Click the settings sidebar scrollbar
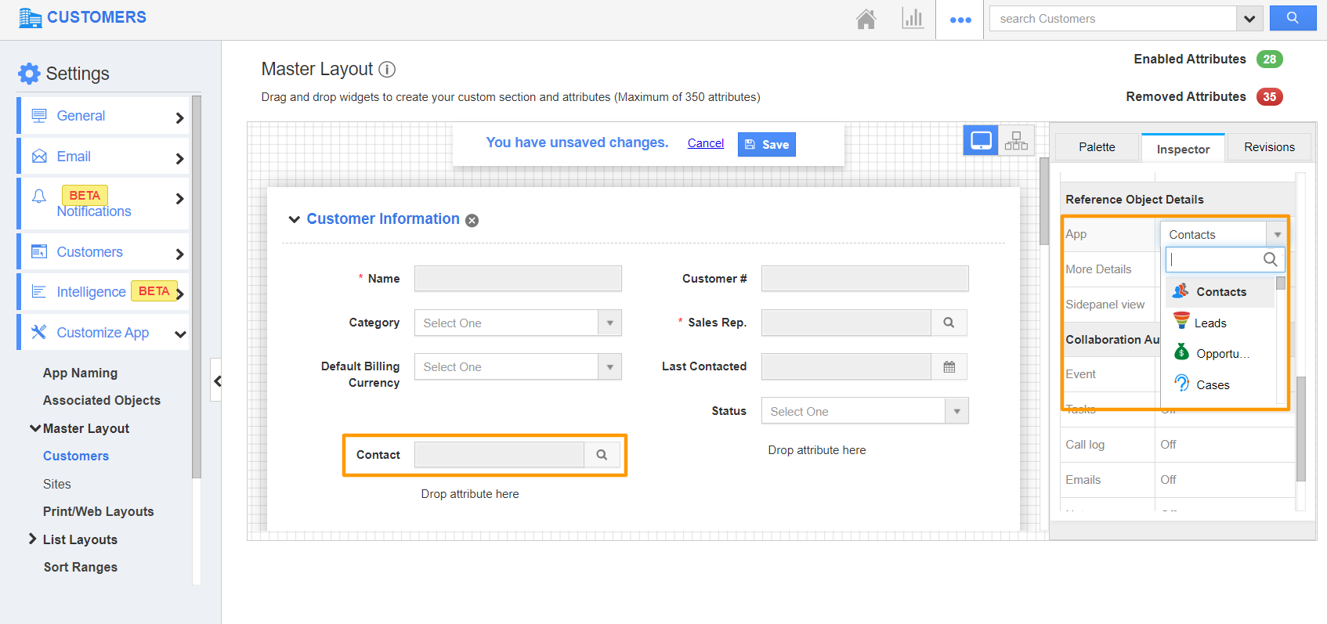The width and height of the screenshot is (1327, 624). 197,287
